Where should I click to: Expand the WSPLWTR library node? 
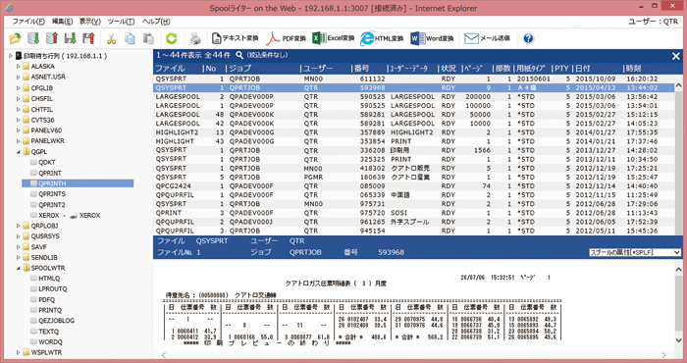[19, 352]
